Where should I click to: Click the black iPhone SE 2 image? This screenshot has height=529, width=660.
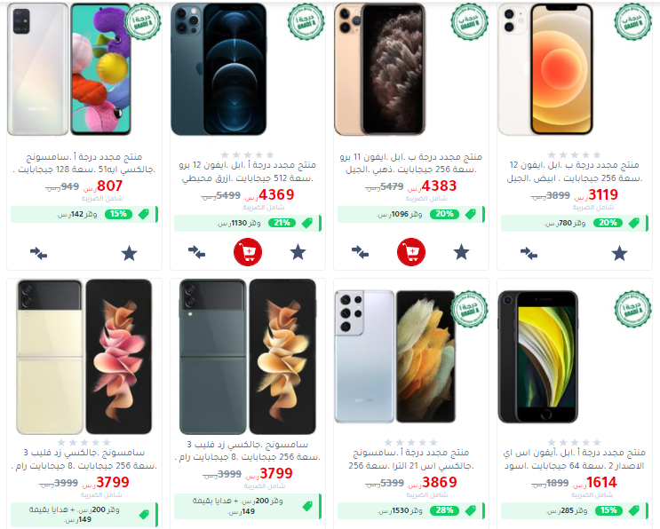coord(538,357)
